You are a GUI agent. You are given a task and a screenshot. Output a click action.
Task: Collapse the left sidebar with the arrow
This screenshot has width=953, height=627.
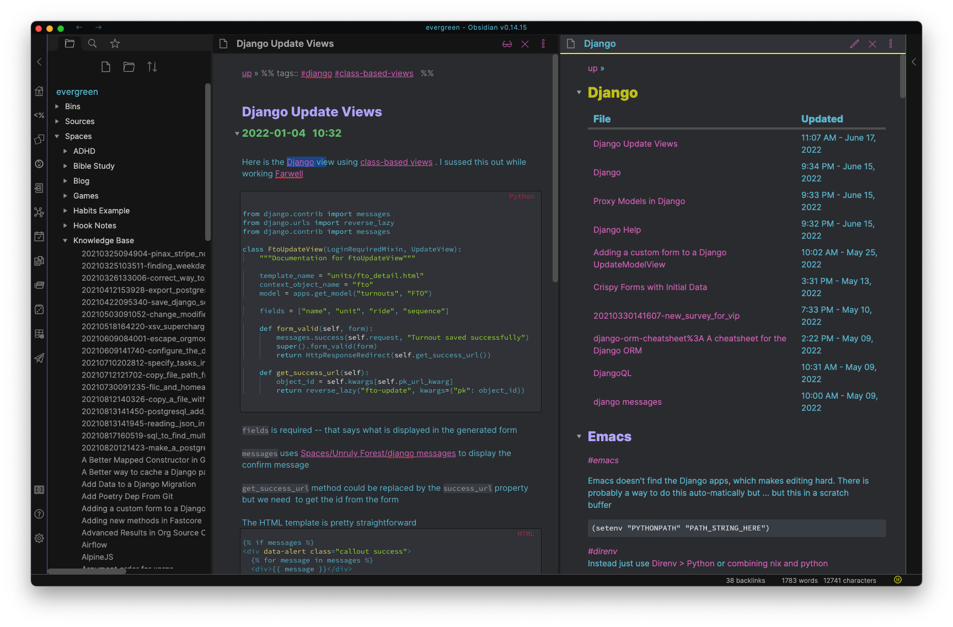coord(39,62)
